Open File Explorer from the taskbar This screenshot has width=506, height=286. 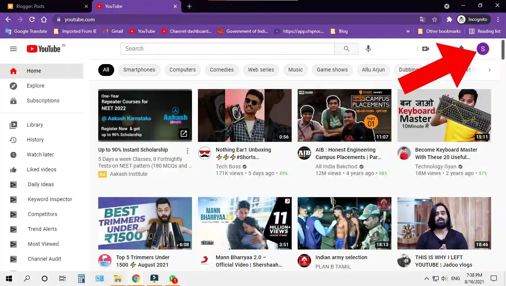(x=118, y=279)
